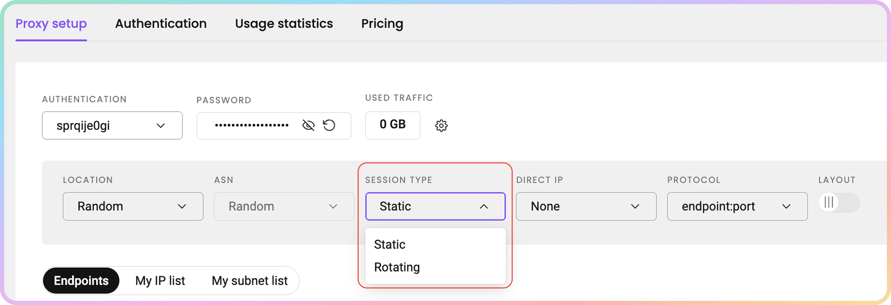Select the Proxy setup tab
Viewport: 891px width, 305px height.
tap(51, 24)
